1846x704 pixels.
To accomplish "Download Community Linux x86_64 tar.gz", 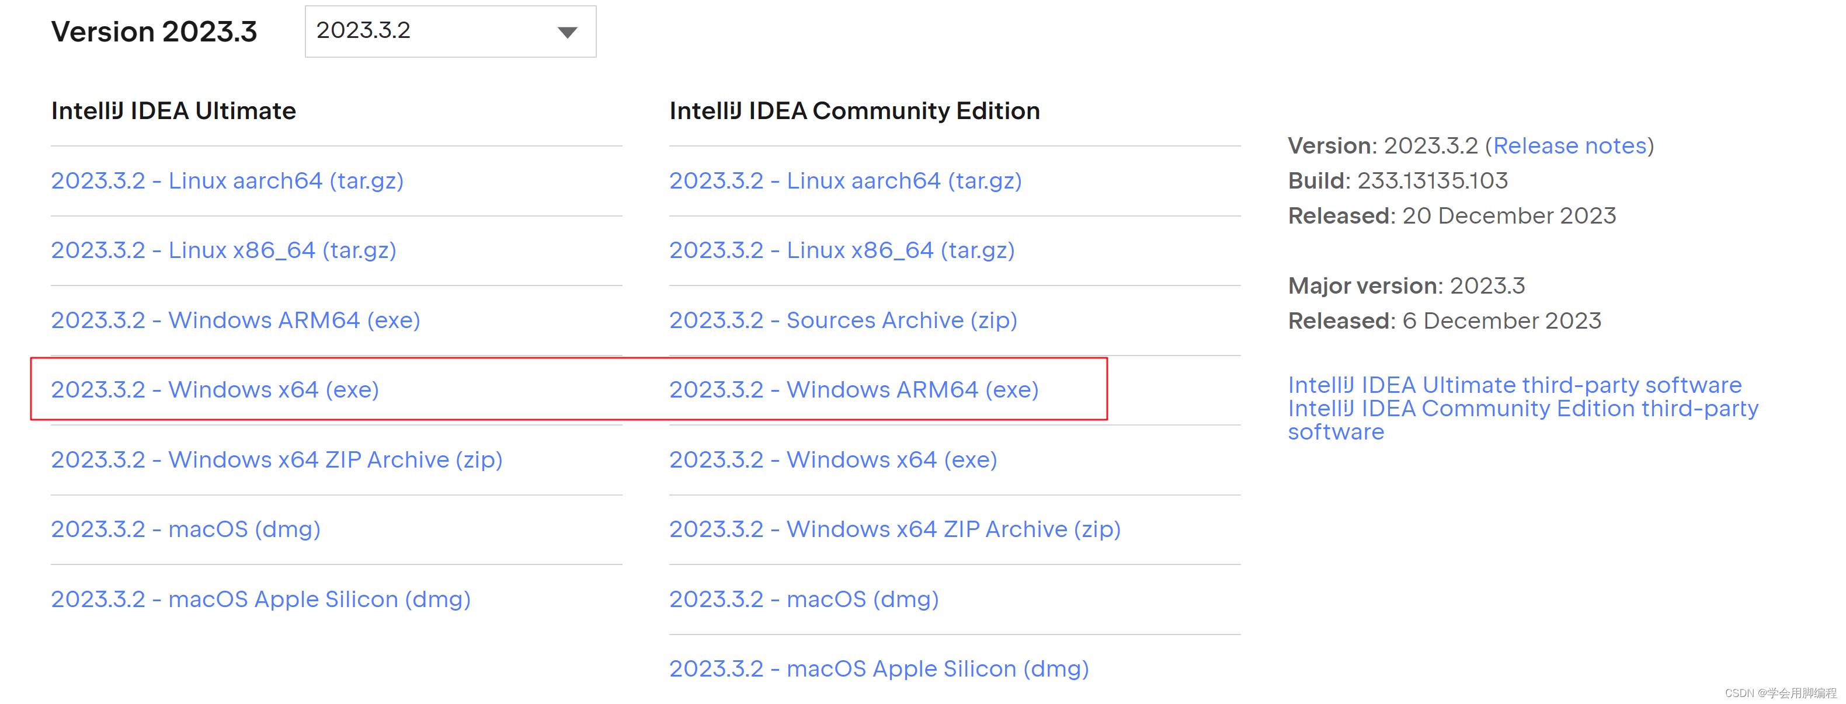I will pos(842,250).
